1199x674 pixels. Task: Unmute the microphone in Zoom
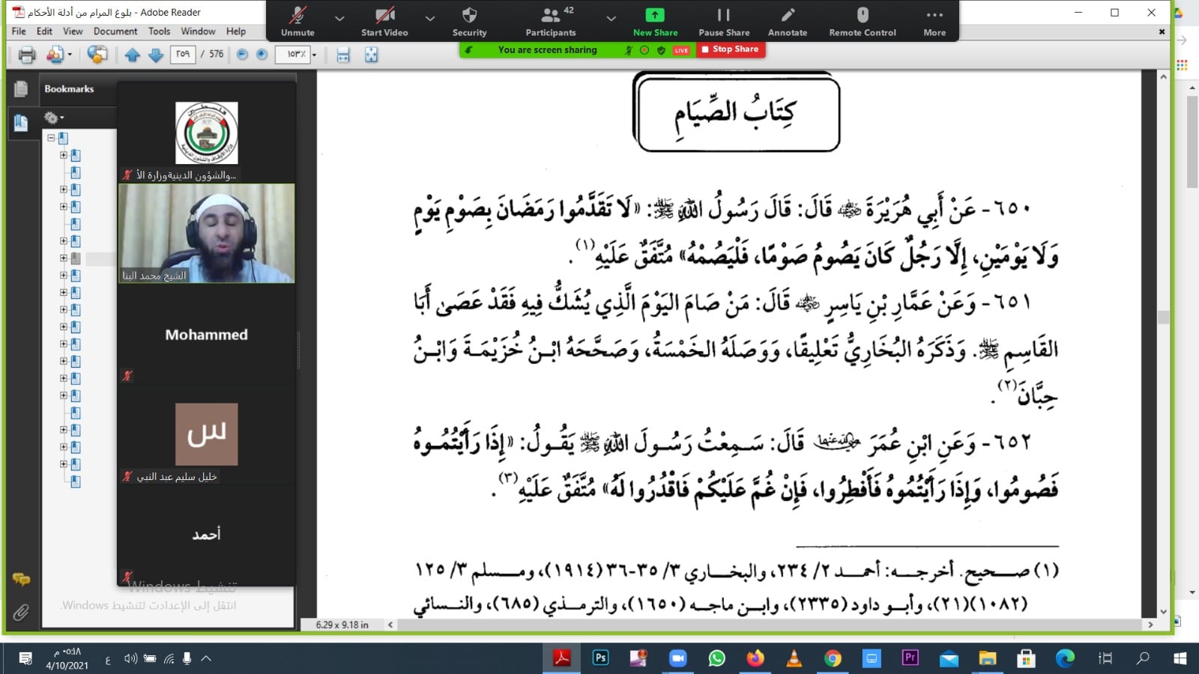point(298,22)
